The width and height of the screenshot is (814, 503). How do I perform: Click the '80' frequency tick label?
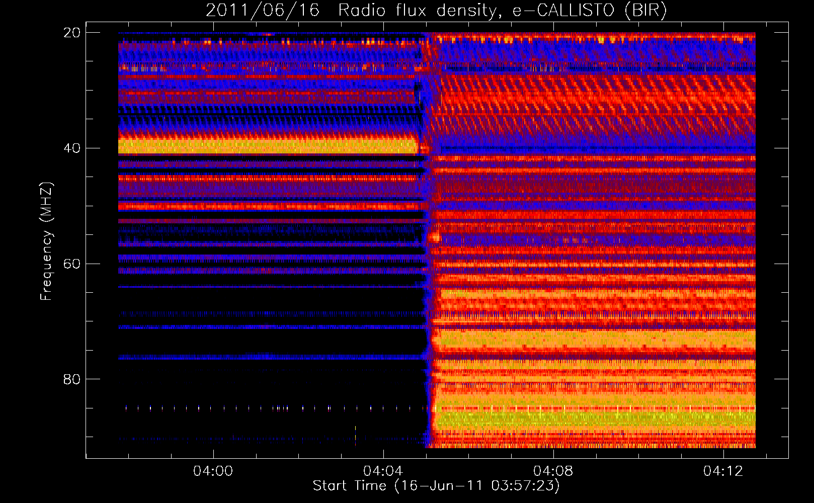71,379
